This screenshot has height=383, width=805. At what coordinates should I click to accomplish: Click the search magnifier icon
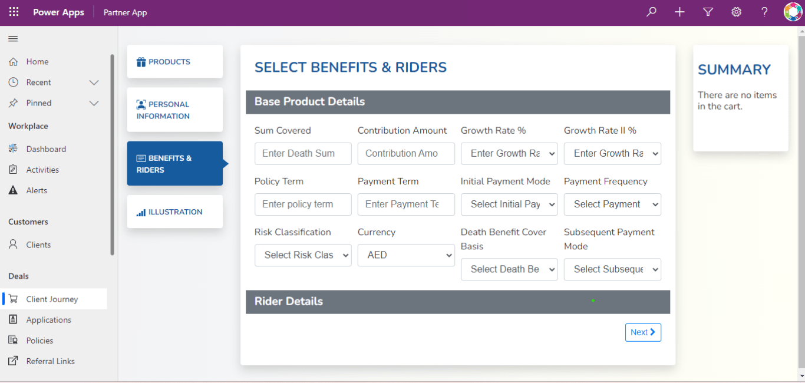click(x=651, y=12)
